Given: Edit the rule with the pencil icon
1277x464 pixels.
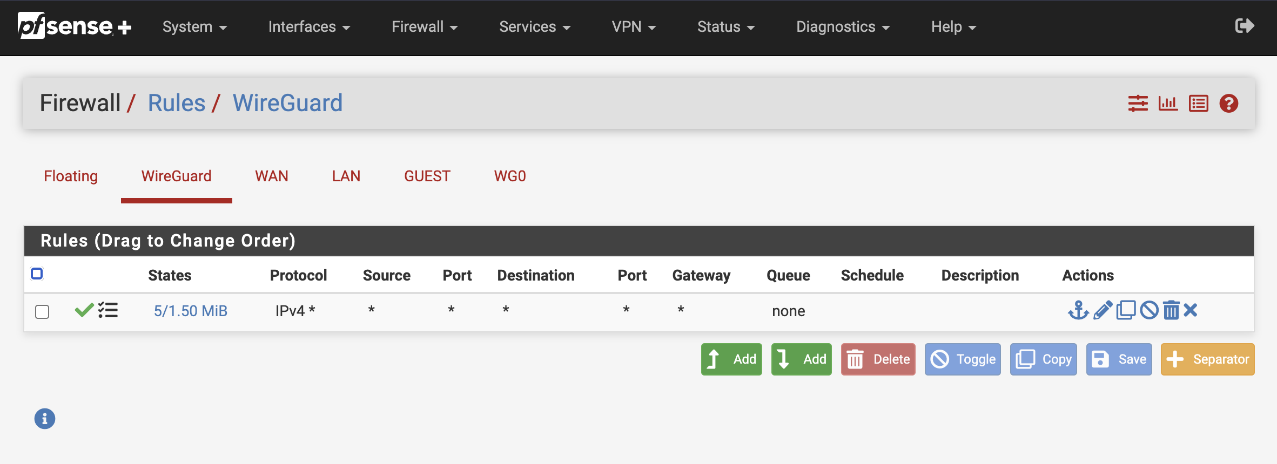Looking at the screenshot, I should click(1103, 310).
